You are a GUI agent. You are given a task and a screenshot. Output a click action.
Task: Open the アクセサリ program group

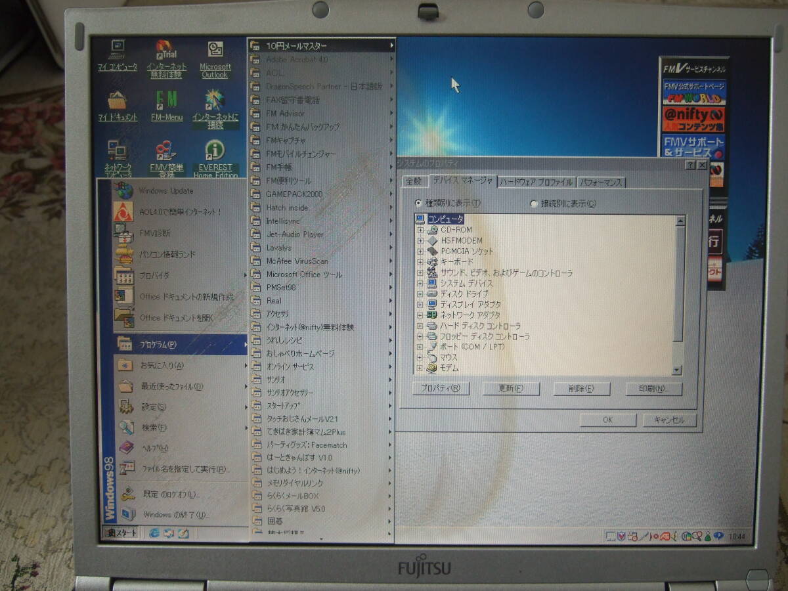322,314
